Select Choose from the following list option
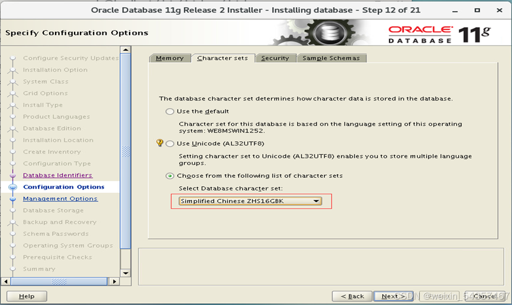This screenshot has height=305, width=512. coord(170,176)
